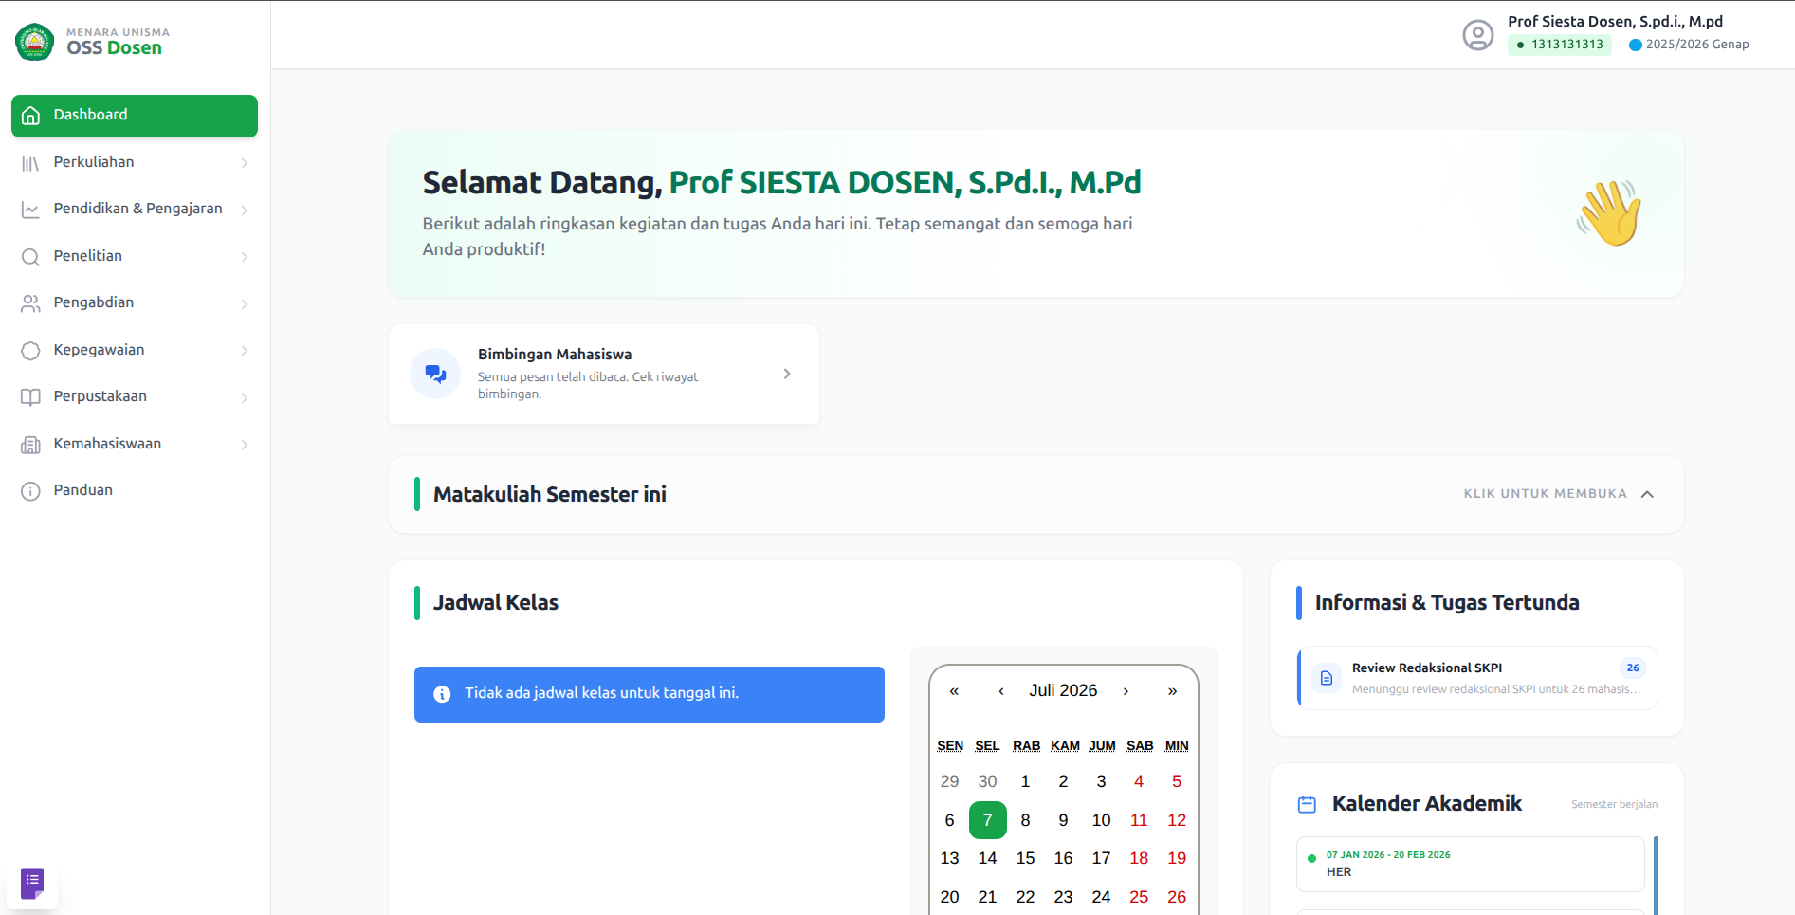Click the Perkuliahan books icon
Viewport: 1795px width, 915px height.
click(x=30, y=163)
